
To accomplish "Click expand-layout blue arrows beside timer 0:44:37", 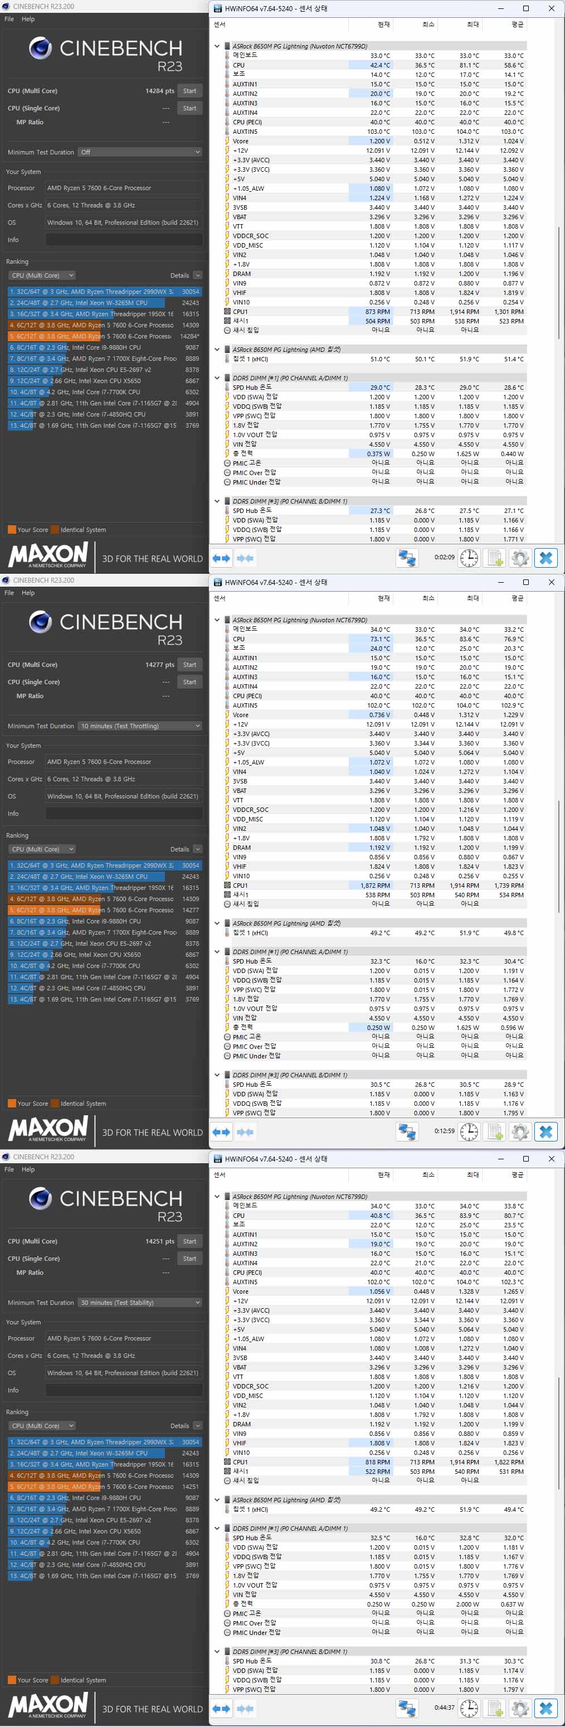I will point(221,1708).
